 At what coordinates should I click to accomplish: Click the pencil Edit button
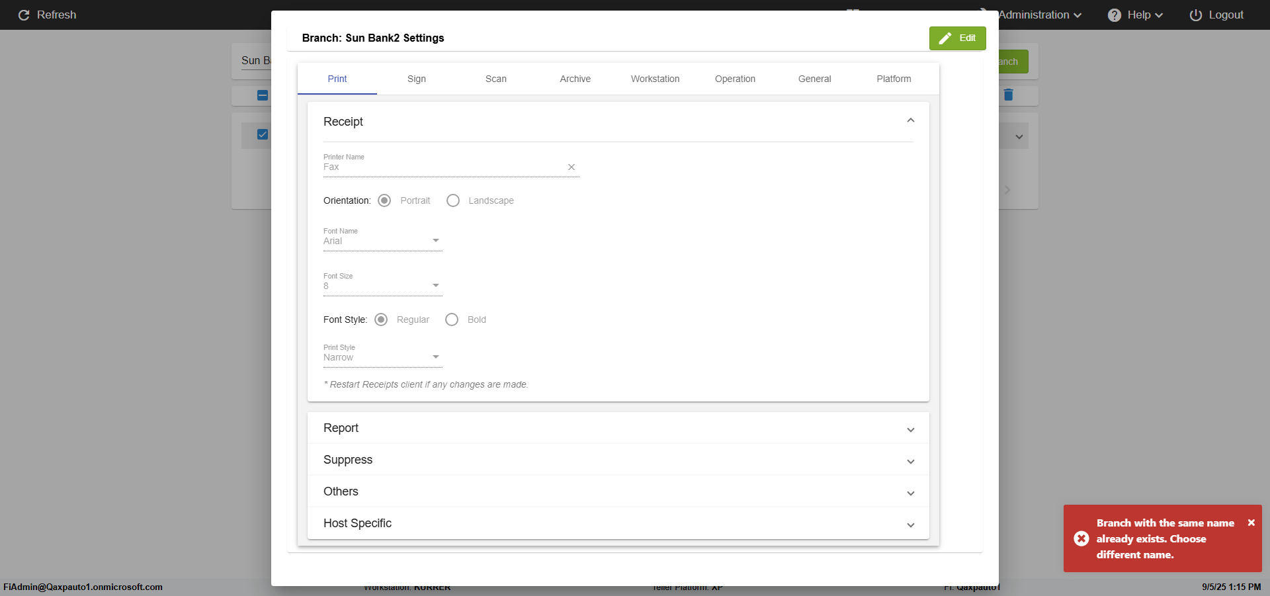pos(957,38)
